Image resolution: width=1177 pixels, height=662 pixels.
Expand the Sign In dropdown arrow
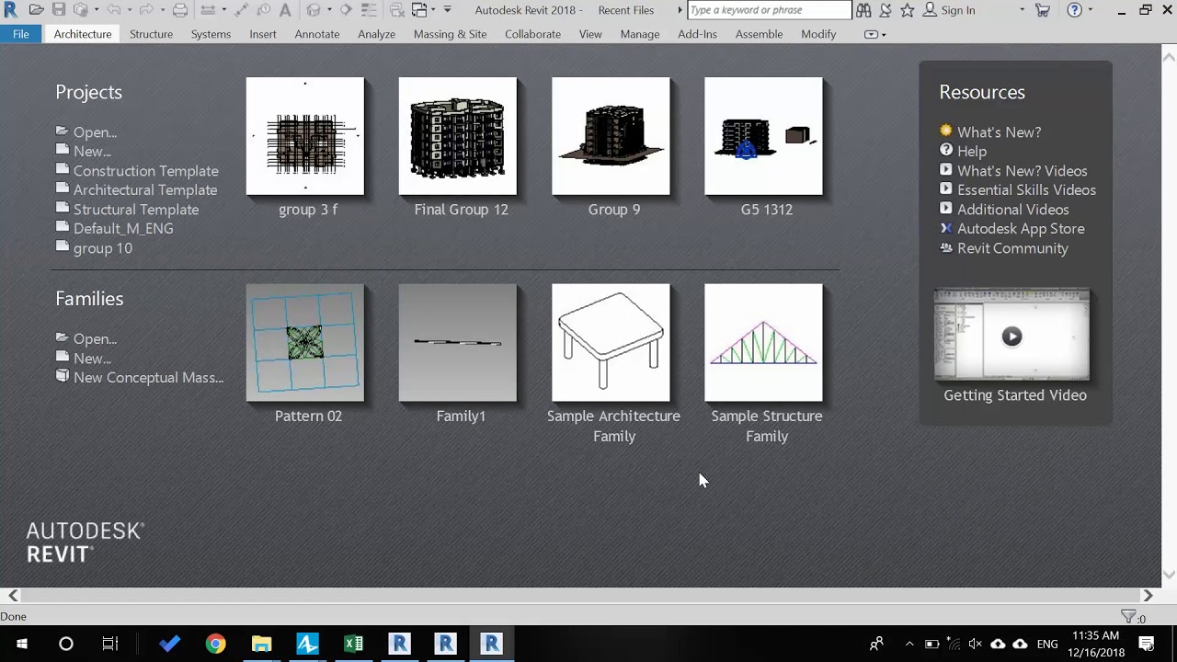[x=1022, y=10]
